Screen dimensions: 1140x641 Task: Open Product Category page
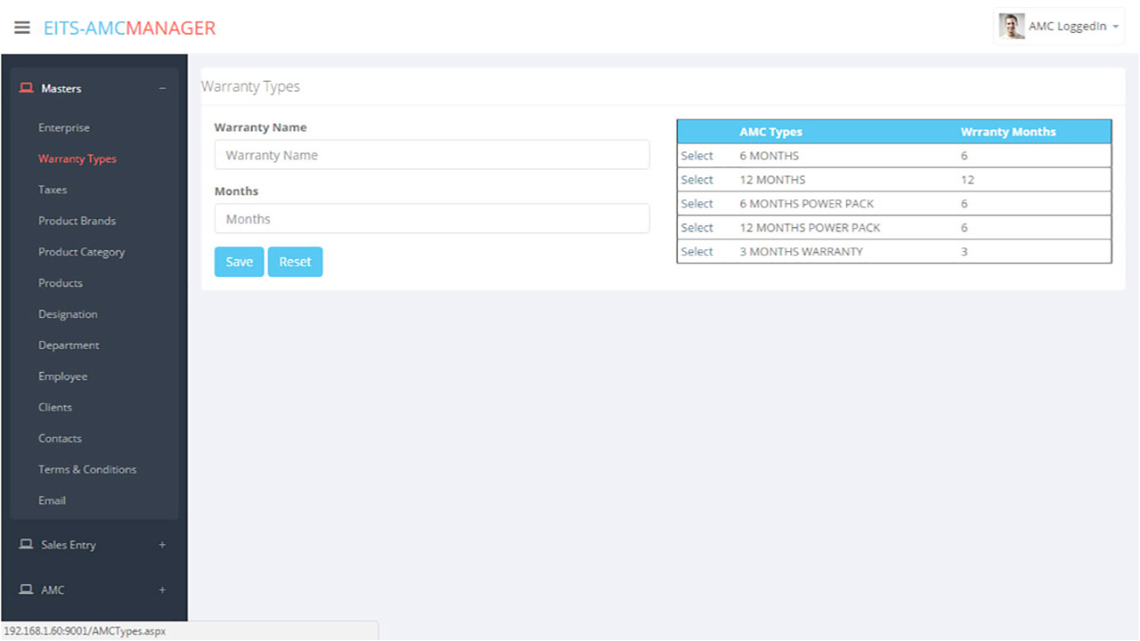point(81,252)
